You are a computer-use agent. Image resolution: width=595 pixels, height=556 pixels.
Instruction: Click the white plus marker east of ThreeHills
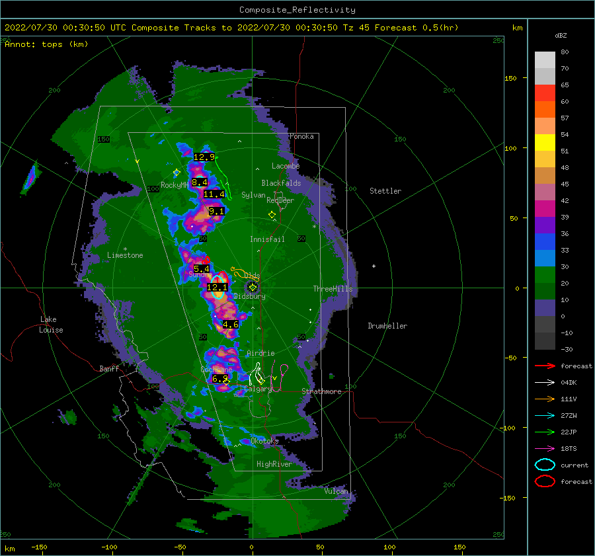coord(374,266)
